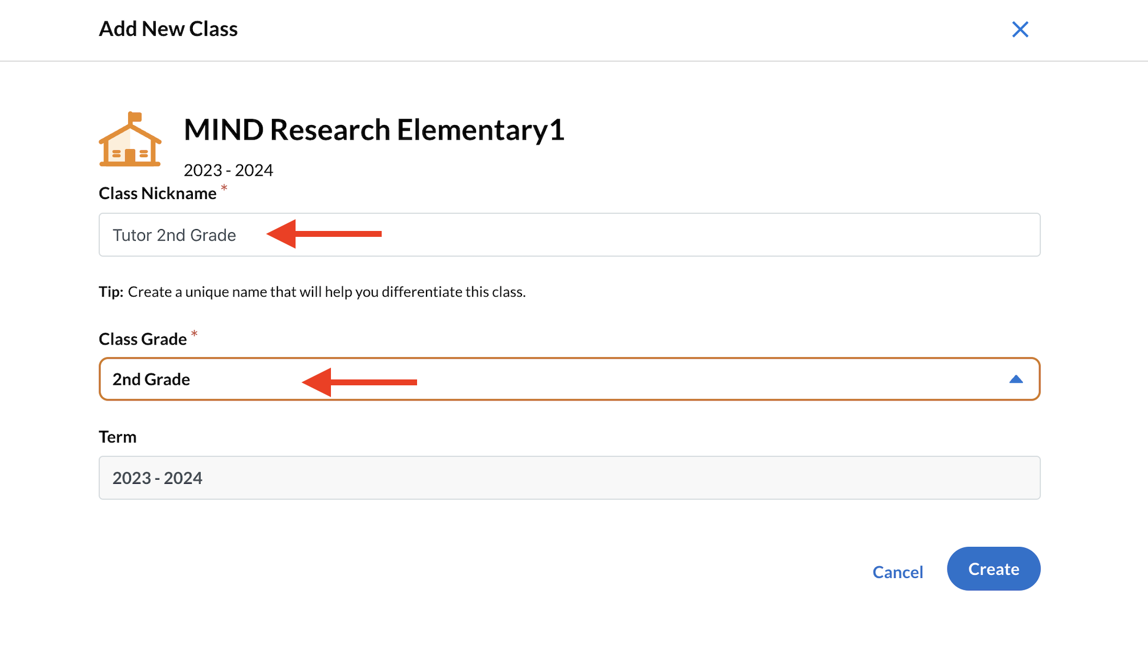Click the red asterisk beside Class Nickname
1148x654 pixels.
[224, 189]
